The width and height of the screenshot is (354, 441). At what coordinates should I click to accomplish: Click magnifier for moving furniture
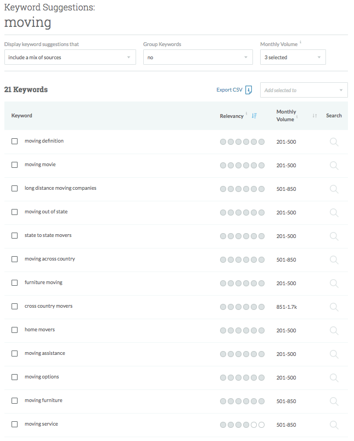click(334, 402)
